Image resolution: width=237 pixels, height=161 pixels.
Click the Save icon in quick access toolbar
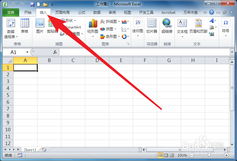pyautogui.click(x=32, y=4)
